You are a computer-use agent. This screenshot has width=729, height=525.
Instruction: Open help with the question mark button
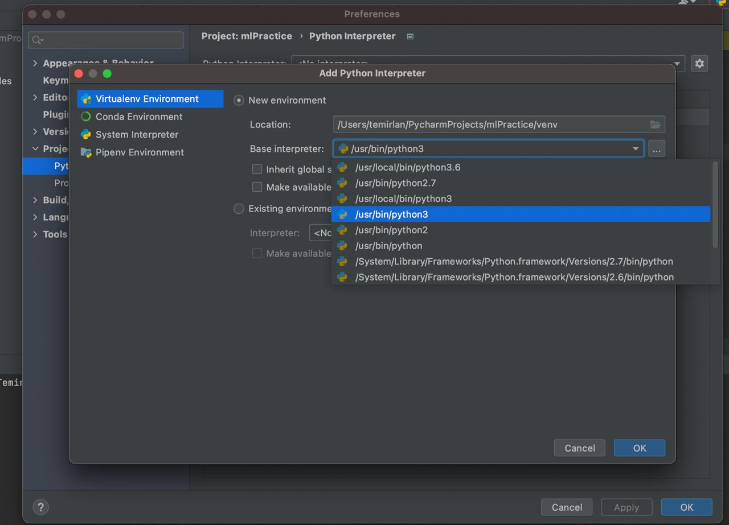[41, 507]
